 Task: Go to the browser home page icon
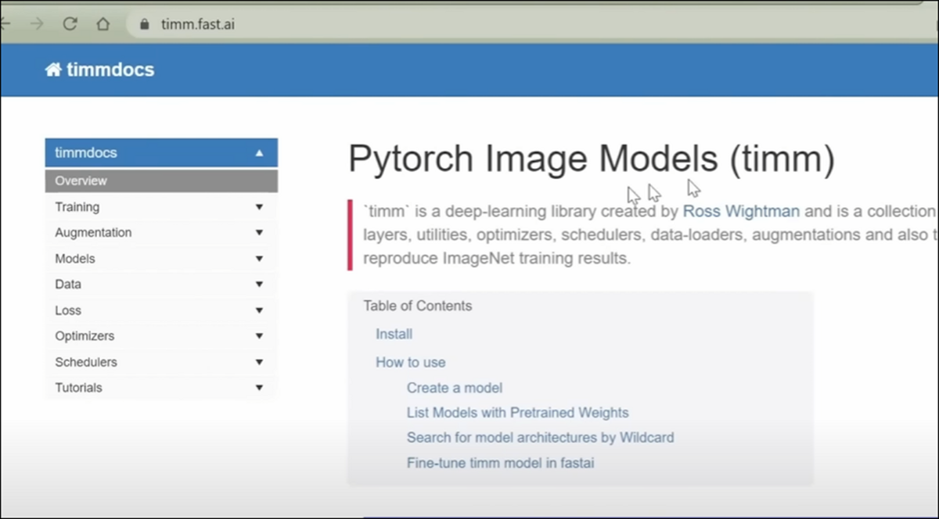pyautogui.click(x=103, y=23)
